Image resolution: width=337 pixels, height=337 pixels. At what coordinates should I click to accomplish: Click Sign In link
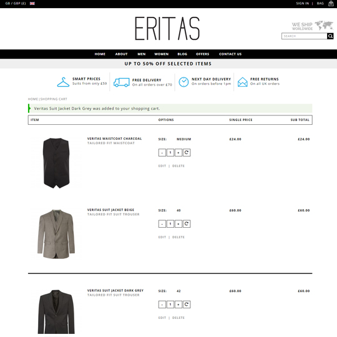pos(303,4)
